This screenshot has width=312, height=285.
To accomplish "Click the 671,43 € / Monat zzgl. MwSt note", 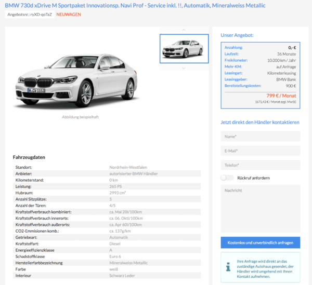I will coord(276,102).
